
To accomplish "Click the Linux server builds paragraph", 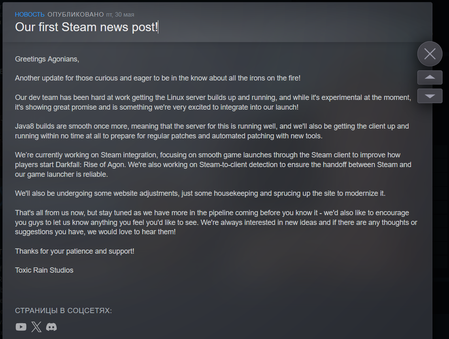I will [x=213, y=102].
